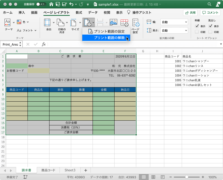Switch to Page Layout view icon

153,177
